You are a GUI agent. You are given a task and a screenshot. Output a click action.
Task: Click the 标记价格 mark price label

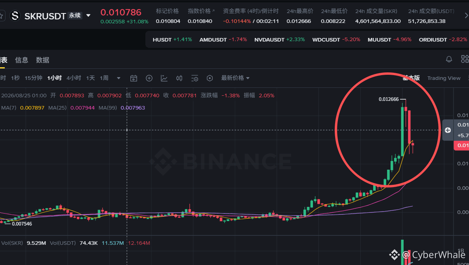pos(167,11)
